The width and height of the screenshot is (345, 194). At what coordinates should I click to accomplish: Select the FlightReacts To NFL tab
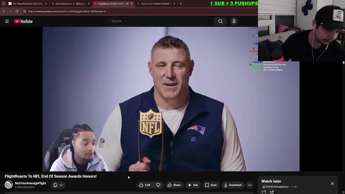click(x=111, y=4)
